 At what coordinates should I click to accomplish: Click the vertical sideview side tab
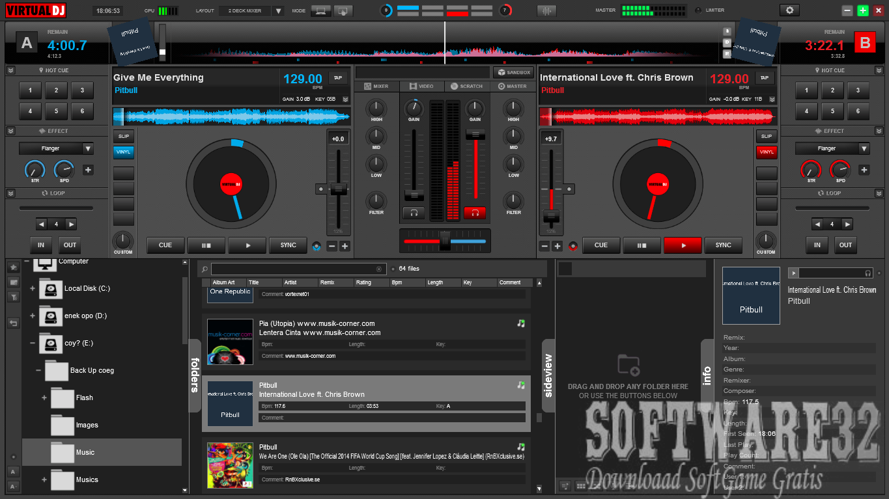pos(548,375)
